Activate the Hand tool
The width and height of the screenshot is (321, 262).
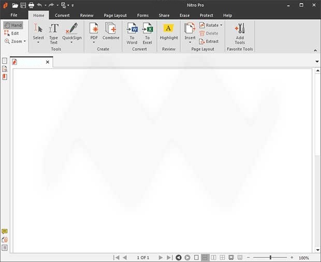[x=13, y=25]
